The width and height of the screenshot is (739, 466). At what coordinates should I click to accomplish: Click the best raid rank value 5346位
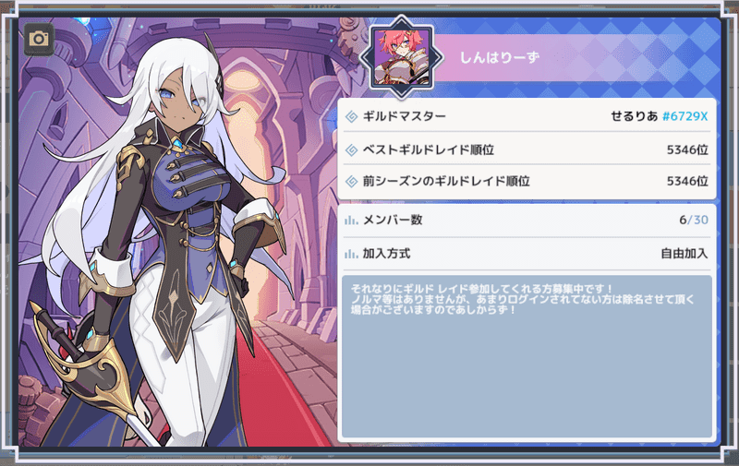pyautogui.click(x=687, y=150)
